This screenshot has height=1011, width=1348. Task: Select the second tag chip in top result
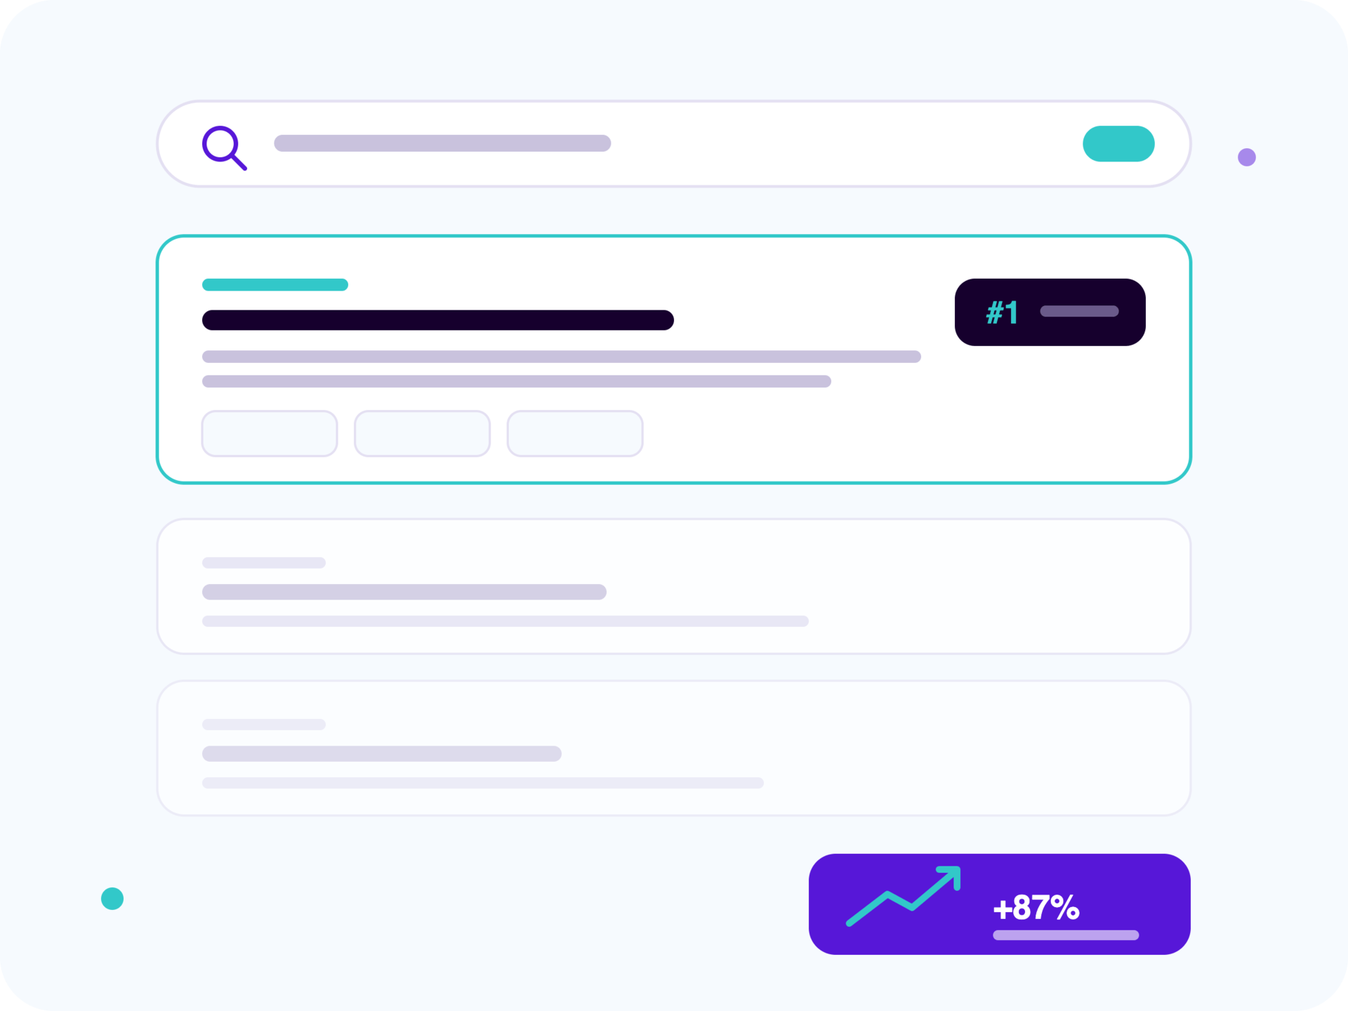pos(422,434)
